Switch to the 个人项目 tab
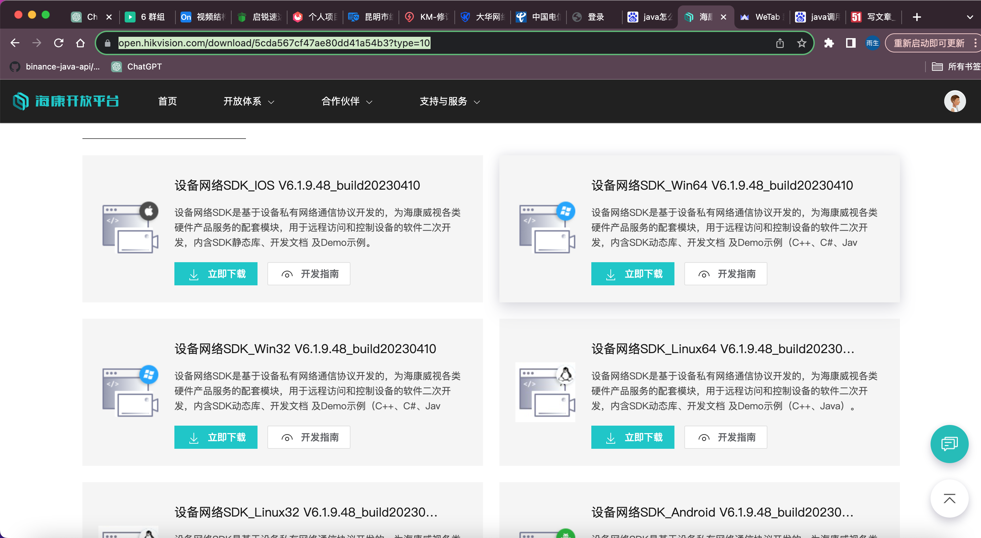The height and width of the screenshot is (538, 981). [x=314, y=17]
